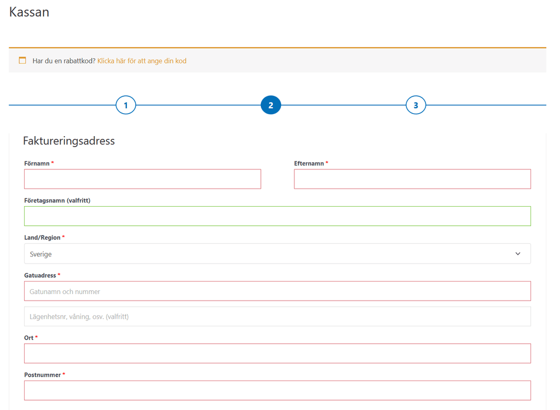Click into the Efternamn text box
This screenshot has height=410, width=560.
pyautogui.click(x=412, y=179)
